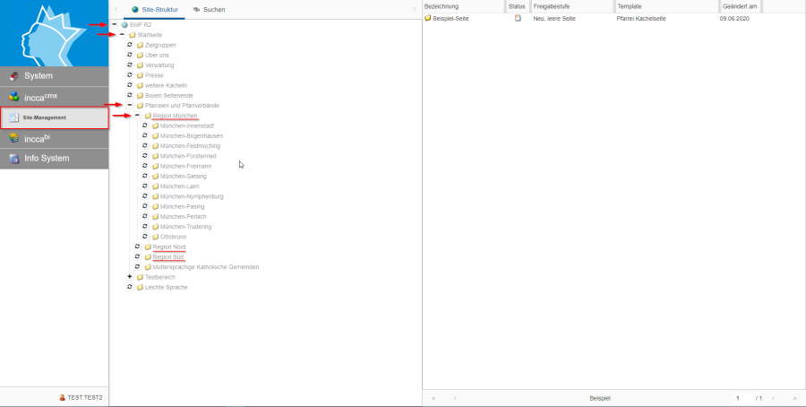Click the status icon of Beispiel-Seite

pyautogui.click(x=518, y=18)
